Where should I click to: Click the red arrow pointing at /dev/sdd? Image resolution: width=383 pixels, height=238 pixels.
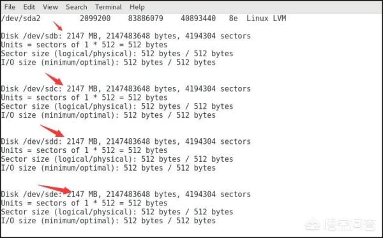pos(52,131)
